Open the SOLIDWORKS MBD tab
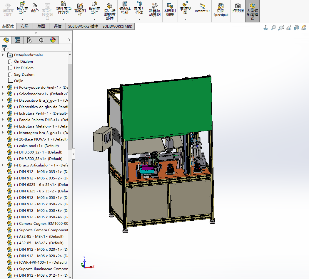Screen dimensions: 309x279 click(x=117, y=26)
